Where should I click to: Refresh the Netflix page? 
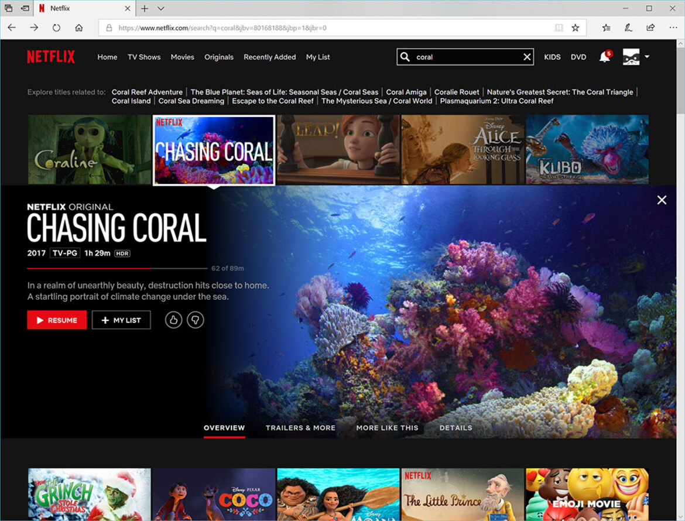[56, 28]
